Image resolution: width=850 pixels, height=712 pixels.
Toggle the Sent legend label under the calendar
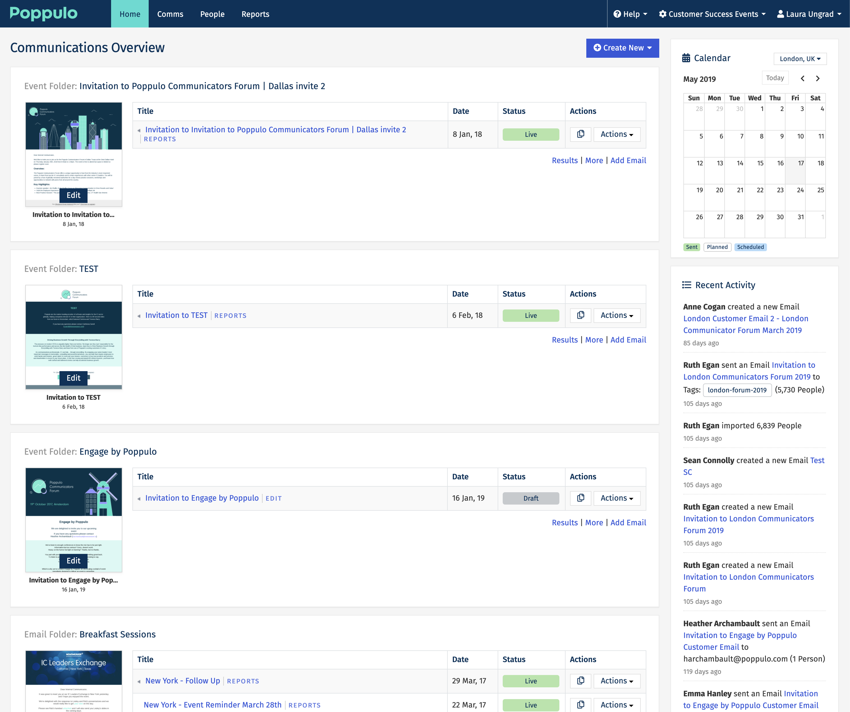coord(691,247)
